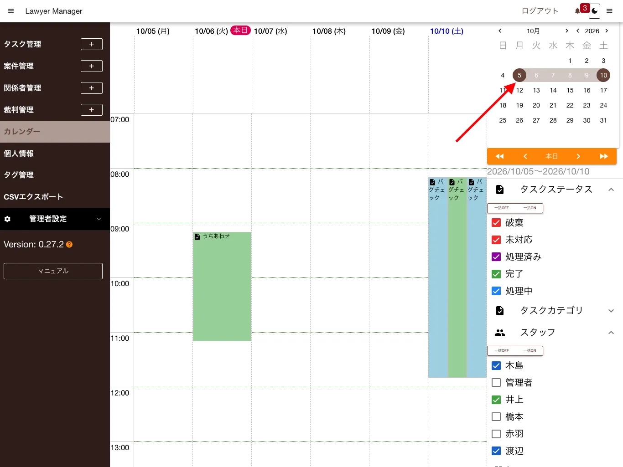
Task: Click the people icon beside スタッフ
Action: (x=500, y=333)
